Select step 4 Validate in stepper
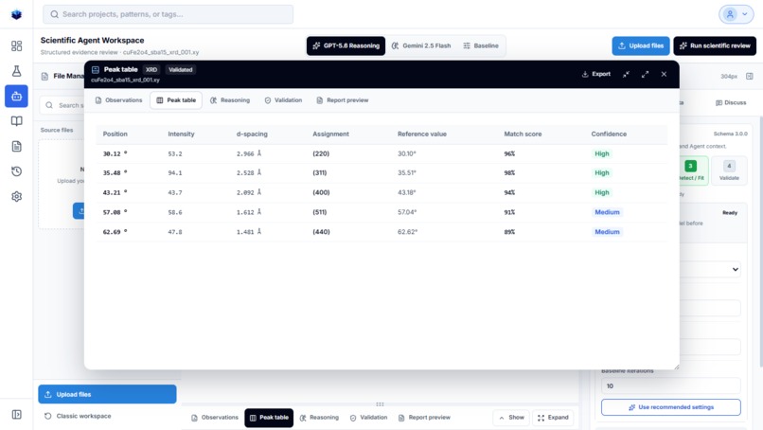Screen dimensions: 763x430 pos(729,170)
